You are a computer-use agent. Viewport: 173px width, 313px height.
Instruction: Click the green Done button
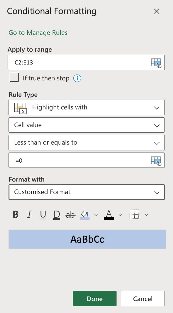click(95, 298)
